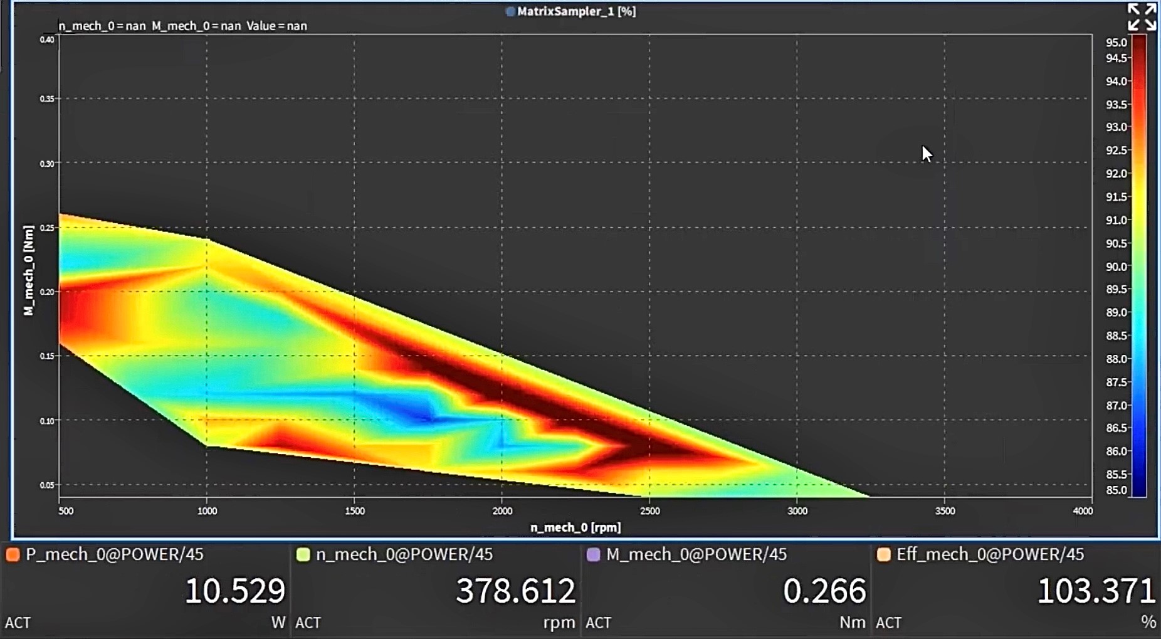Click the 90.0 color scale label
The width and height of the screenshot is (1161, 639).
point(1116,267)
